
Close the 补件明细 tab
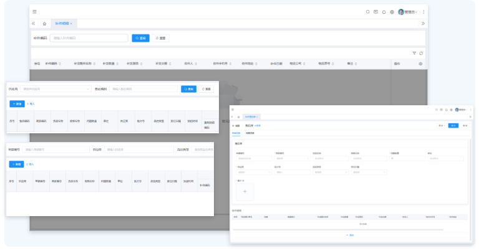(x=71, y=24)
